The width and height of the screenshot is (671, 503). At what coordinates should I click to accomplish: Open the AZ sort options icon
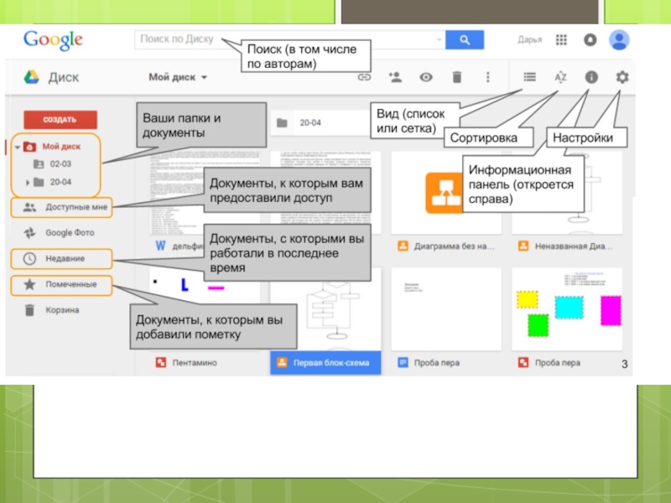pos(560,77)
